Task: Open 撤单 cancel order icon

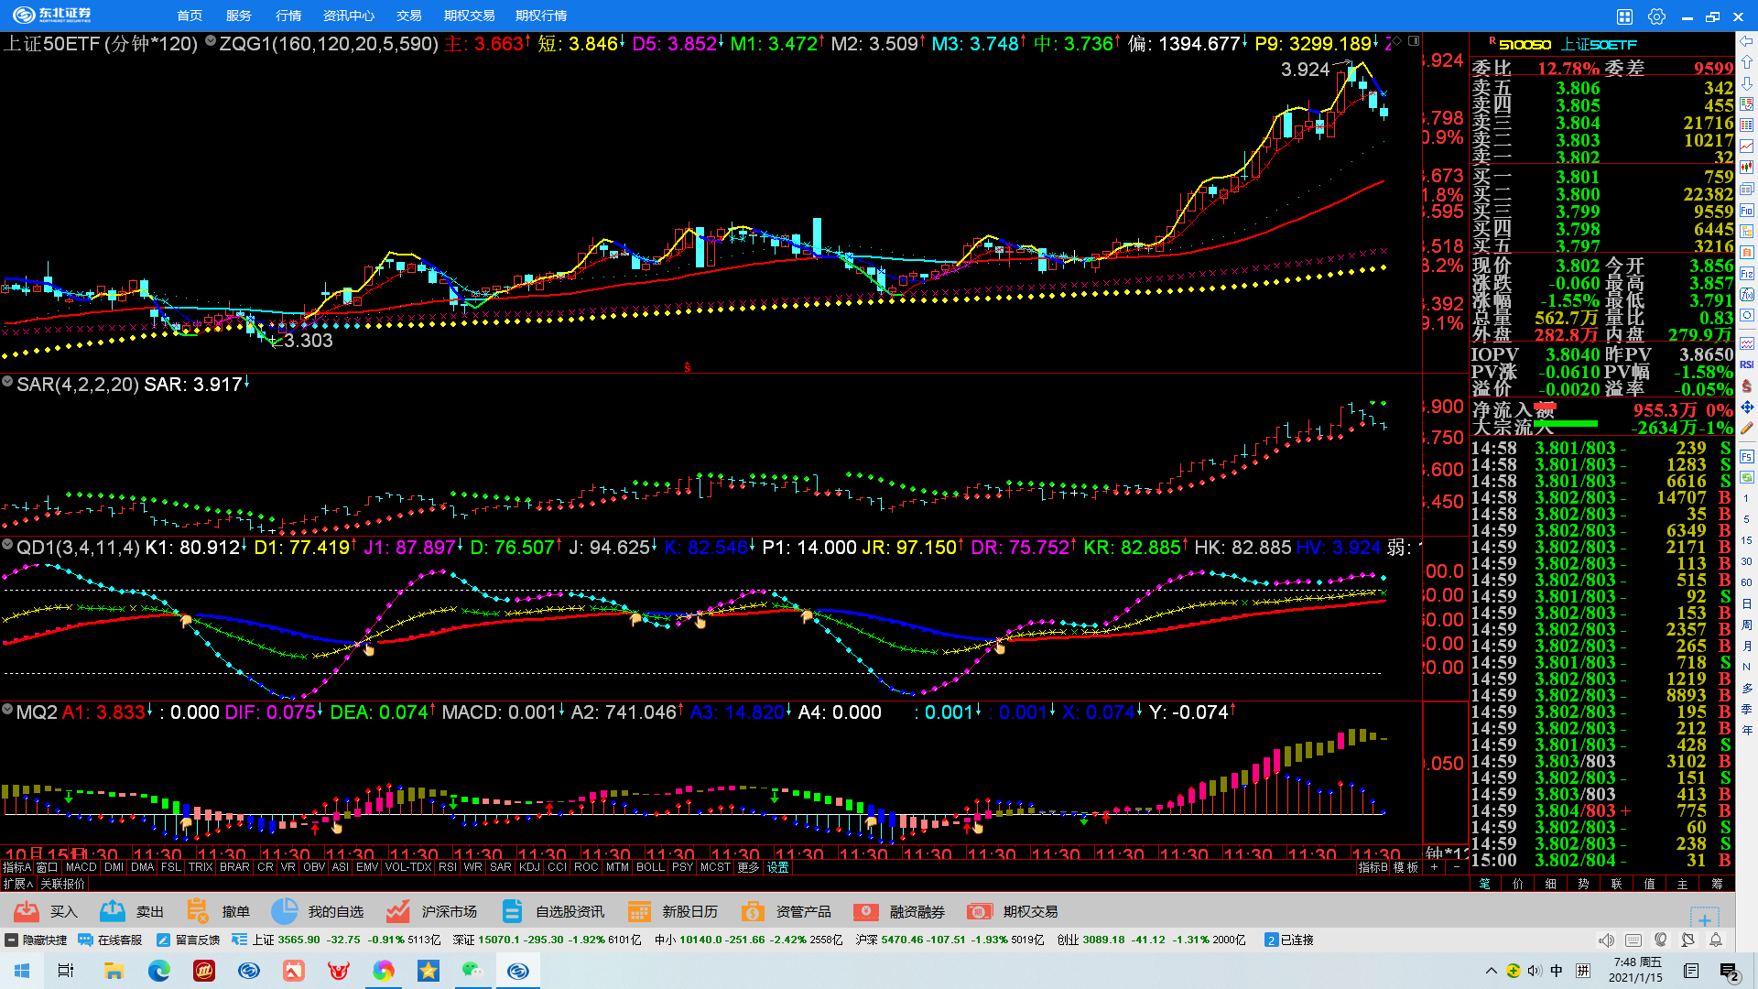Action: tap(197, 911)
